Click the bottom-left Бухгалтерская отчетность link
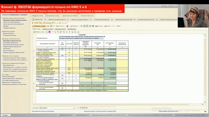 (x=43, y=111)
